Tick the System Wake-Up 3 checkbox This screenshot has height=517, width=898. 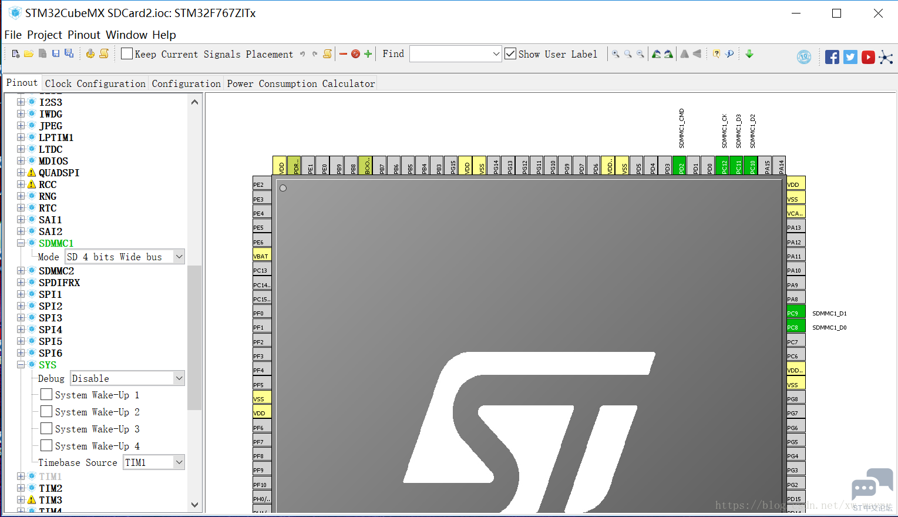pyautogui.click(x=46, y=429)
